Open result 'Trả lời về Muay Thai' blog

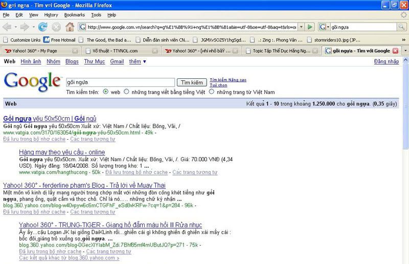point(84,185)
